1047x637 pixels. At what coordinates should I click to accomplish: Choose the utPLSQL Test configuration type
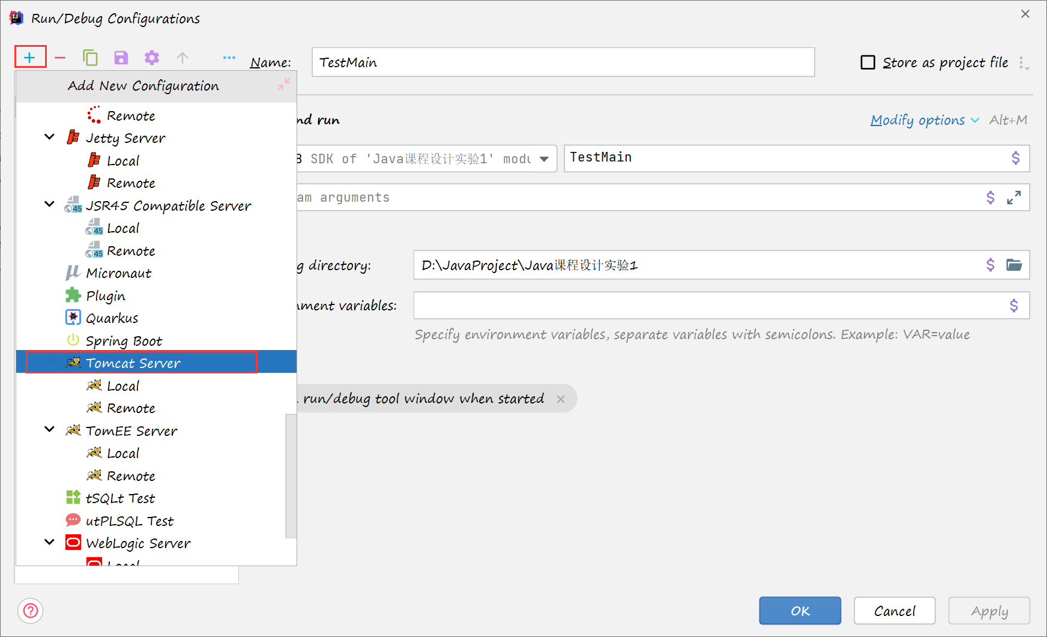[x=156, y=521]
